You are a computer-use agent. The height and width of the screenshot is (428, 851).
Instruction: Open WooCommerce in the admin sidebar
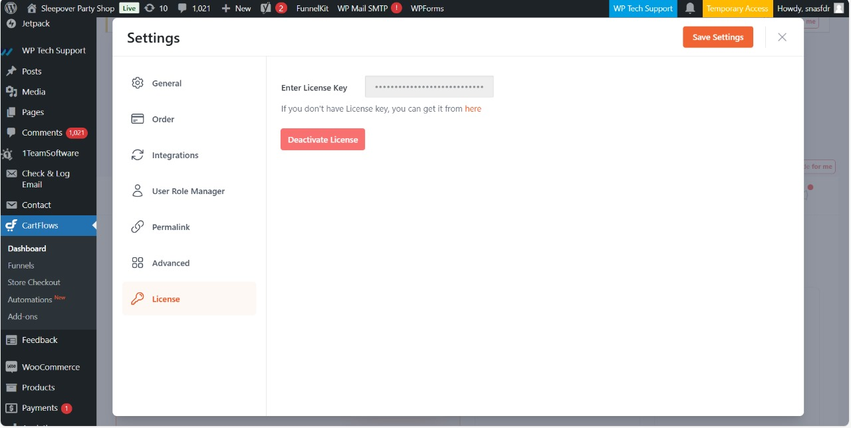(51, 367)
